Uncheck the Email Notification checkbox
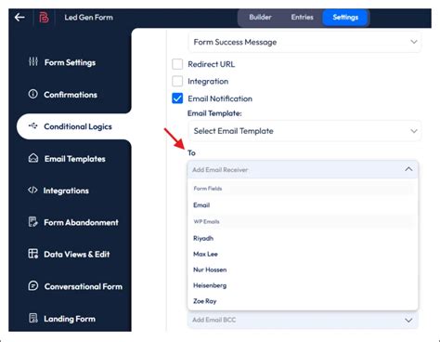The width and height of the screenshot is (440, 342). pos(177,99)
